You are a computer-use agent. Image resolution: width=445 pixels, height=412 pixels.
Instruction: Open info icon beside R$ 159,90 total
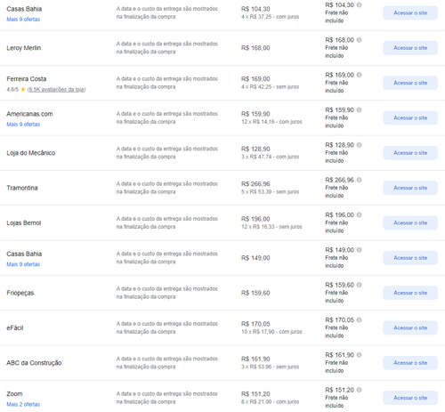[359, 110]
